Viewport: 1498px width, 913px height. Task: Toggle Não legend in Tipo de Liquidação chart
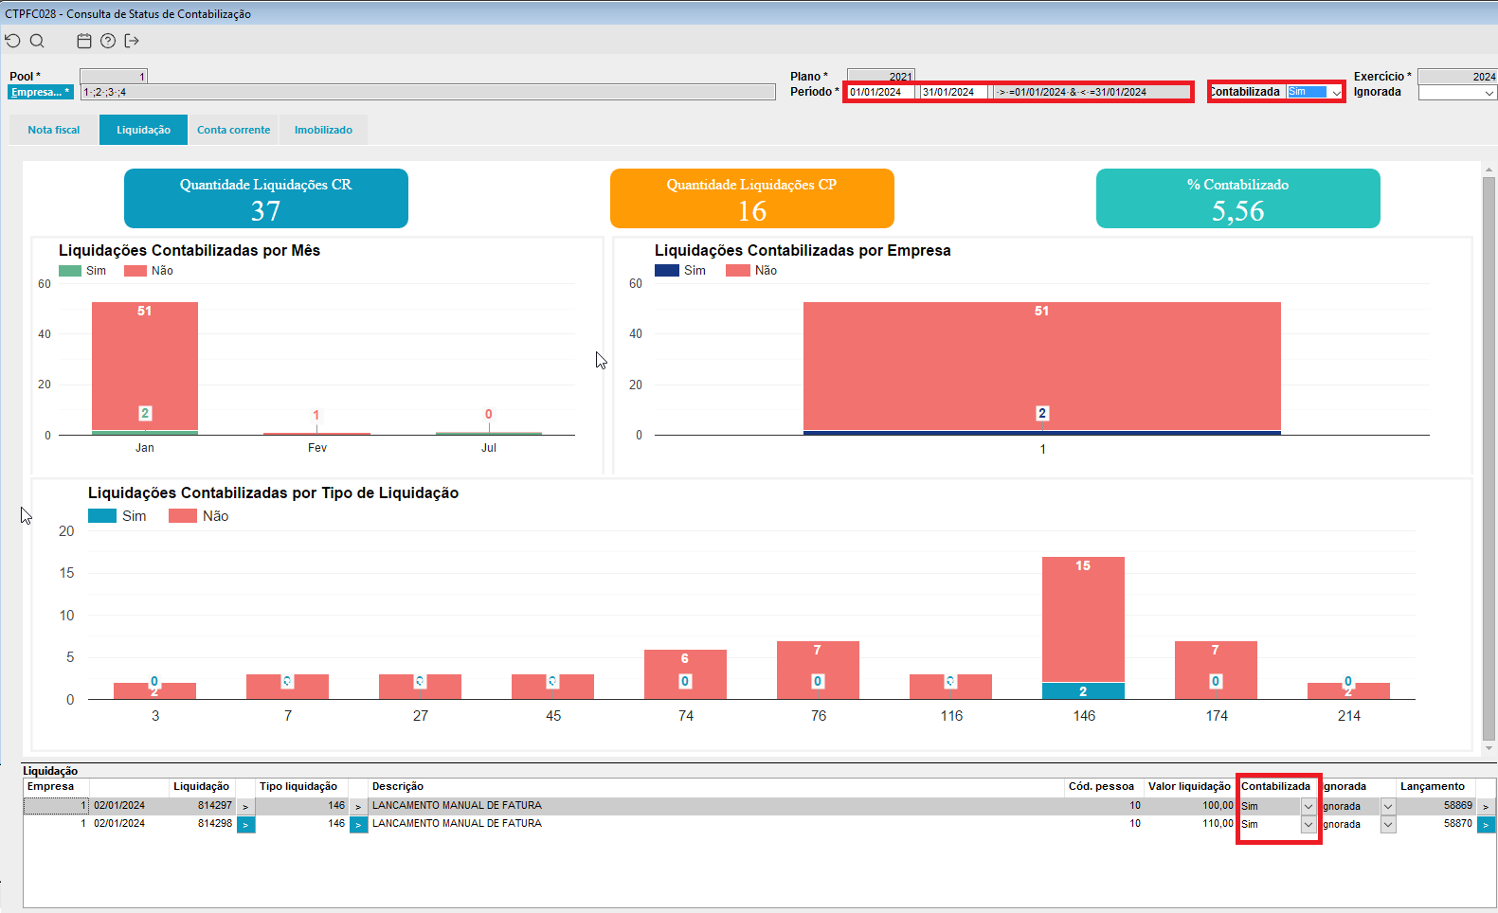coord(199,516)
